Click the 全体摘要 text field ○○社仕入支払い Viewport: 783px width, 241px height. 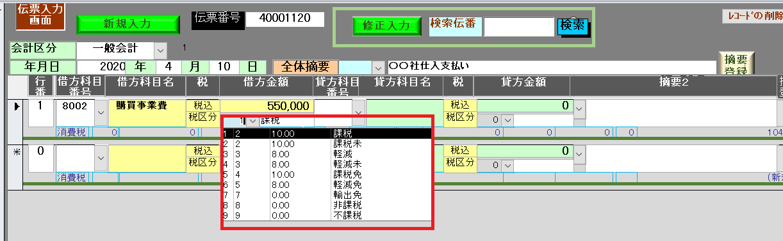coord(551,67)
